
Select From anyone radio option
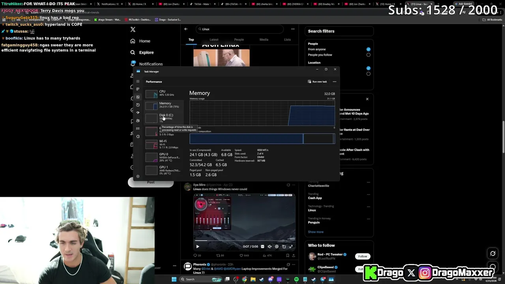(368, 49)
